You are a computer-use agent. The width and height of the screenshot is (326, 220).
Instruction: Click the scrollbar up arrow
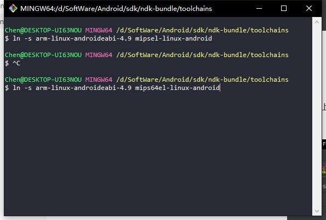click(x=317, y=22)
